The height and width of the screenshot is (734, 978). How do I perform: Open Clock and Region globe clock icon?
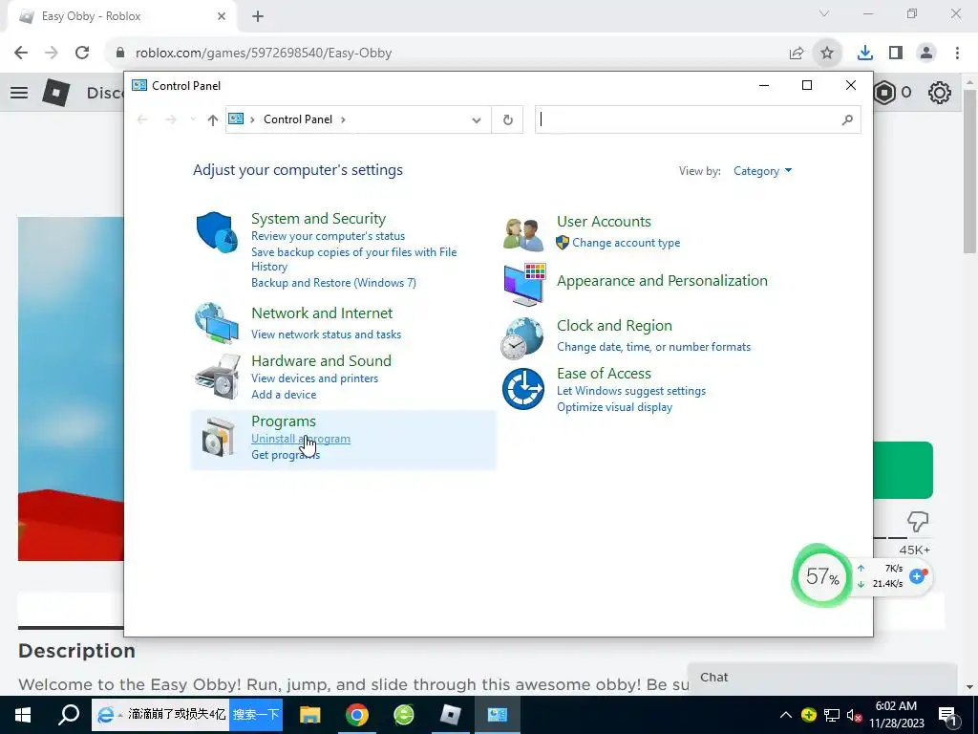pos(522,338)
